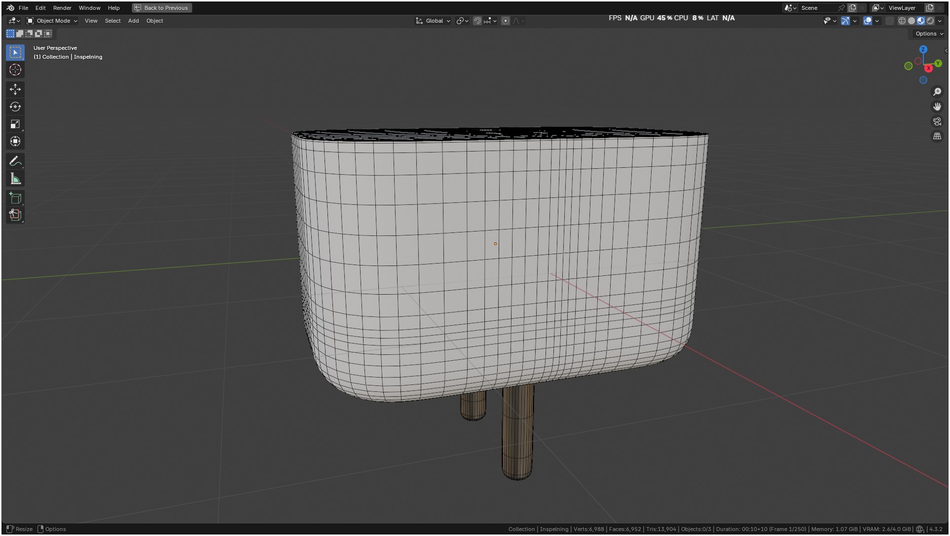Click Back to Previous button
Viewport: 950px width, 536px height.
click(162, 8)
